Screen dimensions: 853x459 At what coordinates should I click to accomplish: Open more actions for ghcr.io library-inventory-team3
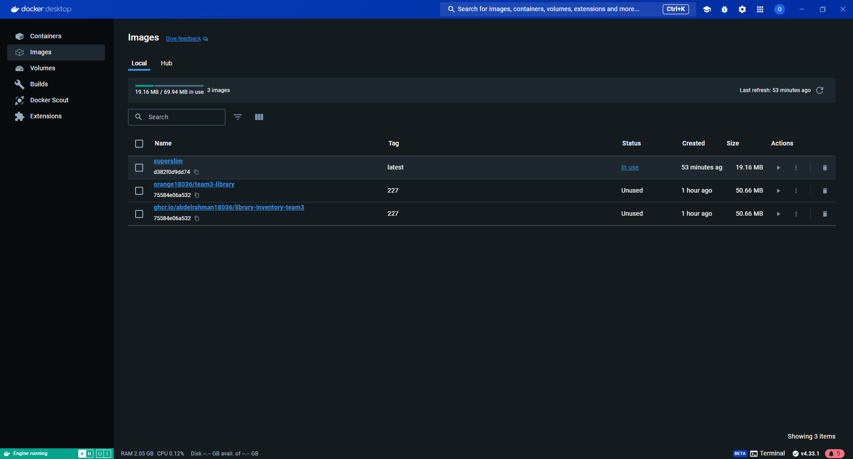click(x=796, y=214)
